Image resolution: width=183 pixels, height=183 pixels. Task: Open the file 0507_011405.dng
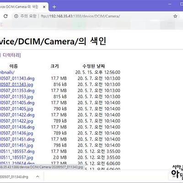pos(17,103)
